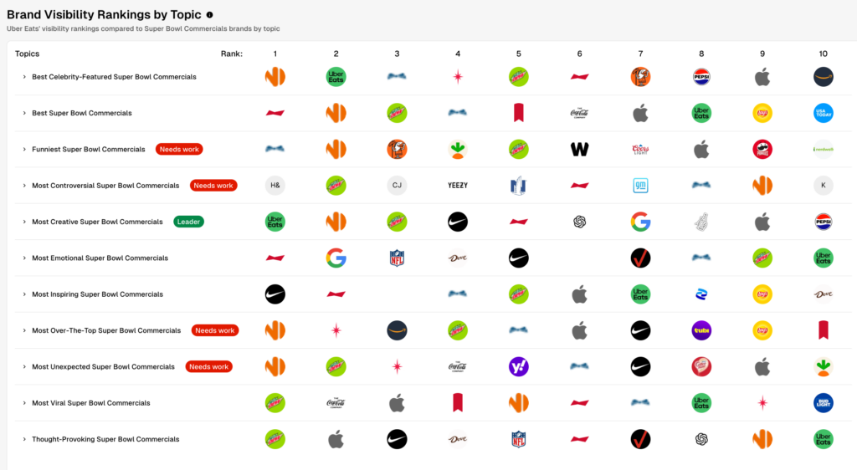Image resolution: width=857 pixels, height=470 pixels.
Task: Expand the Most Viral Super Bowl Commercials topic
Action: 24,403
